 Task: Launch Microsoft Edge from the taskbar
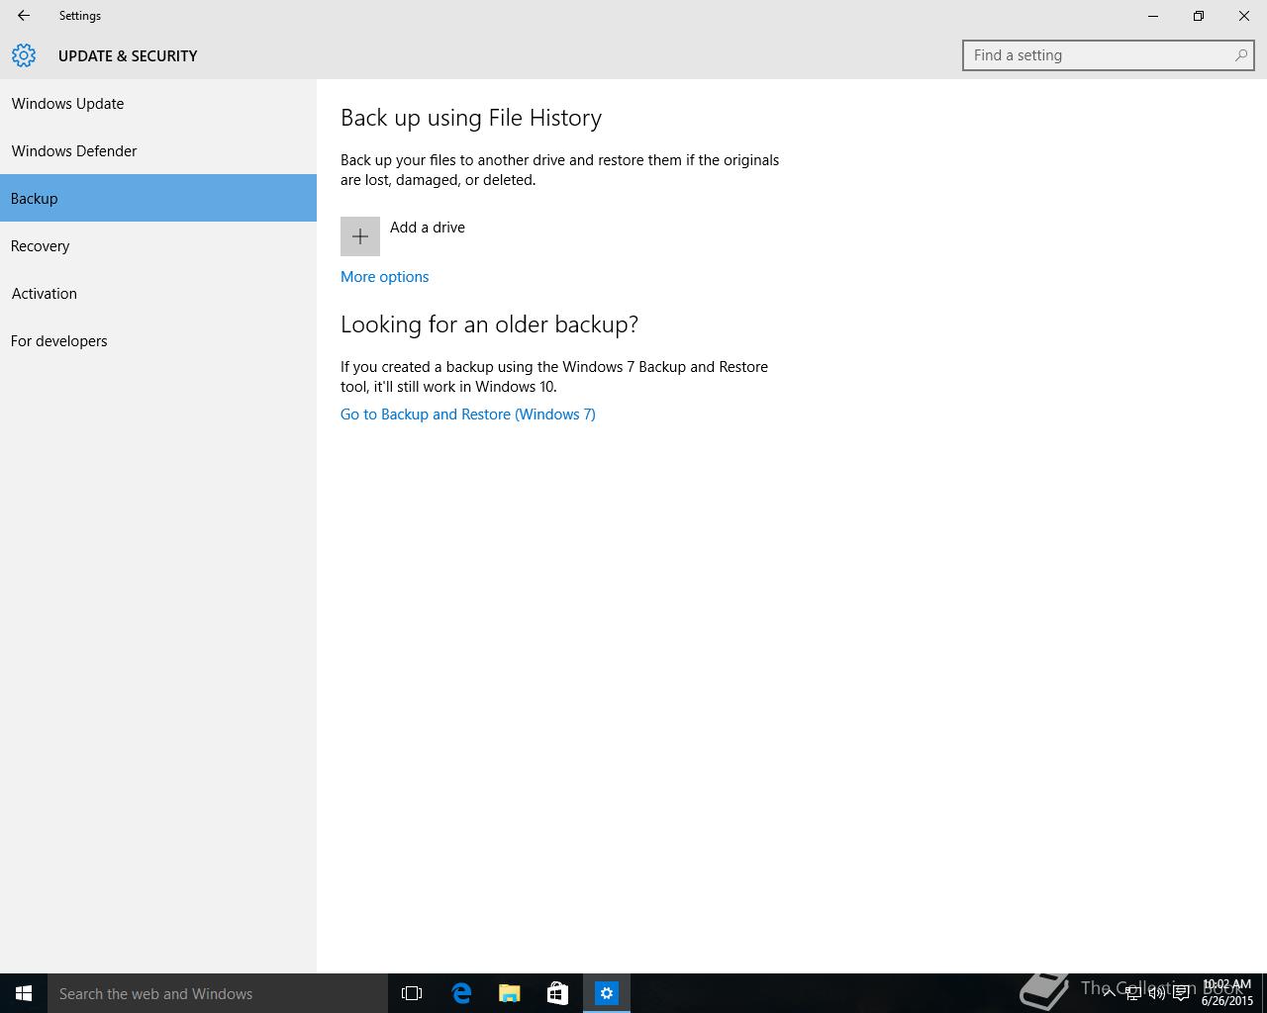461,993
